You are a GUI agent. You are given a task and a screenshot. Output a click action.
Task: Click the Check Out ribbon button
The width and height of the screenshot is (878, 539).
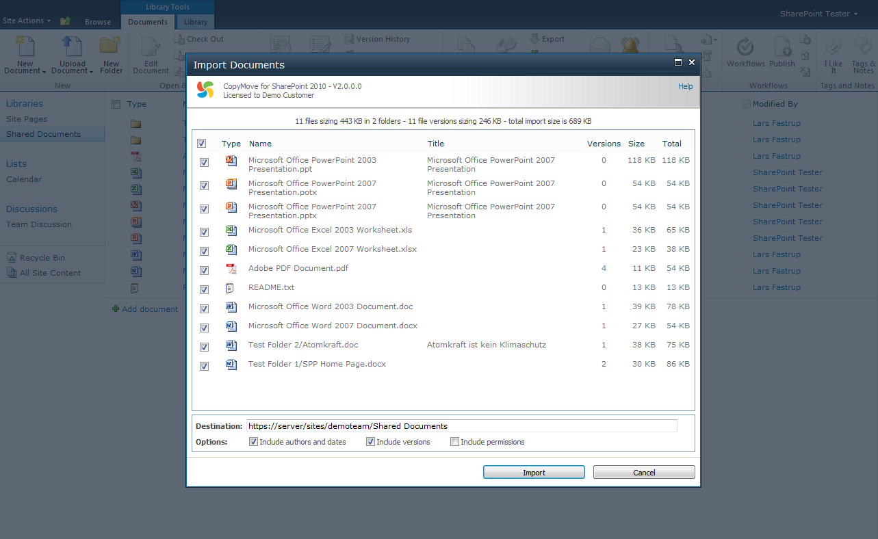pyautogui.click(x=199, y=39)
